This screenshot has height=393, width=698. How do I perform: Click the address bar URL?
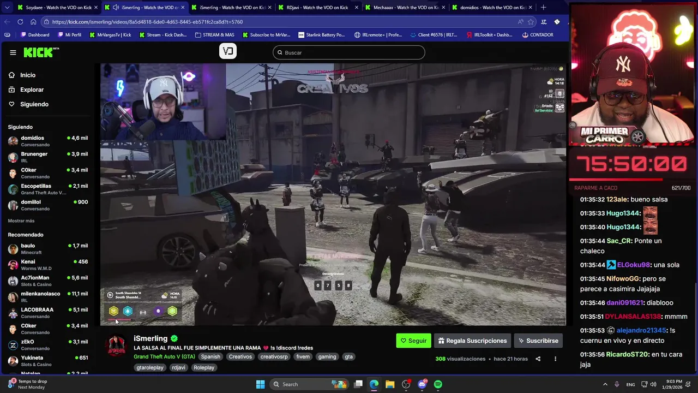[x=147, y=22]
